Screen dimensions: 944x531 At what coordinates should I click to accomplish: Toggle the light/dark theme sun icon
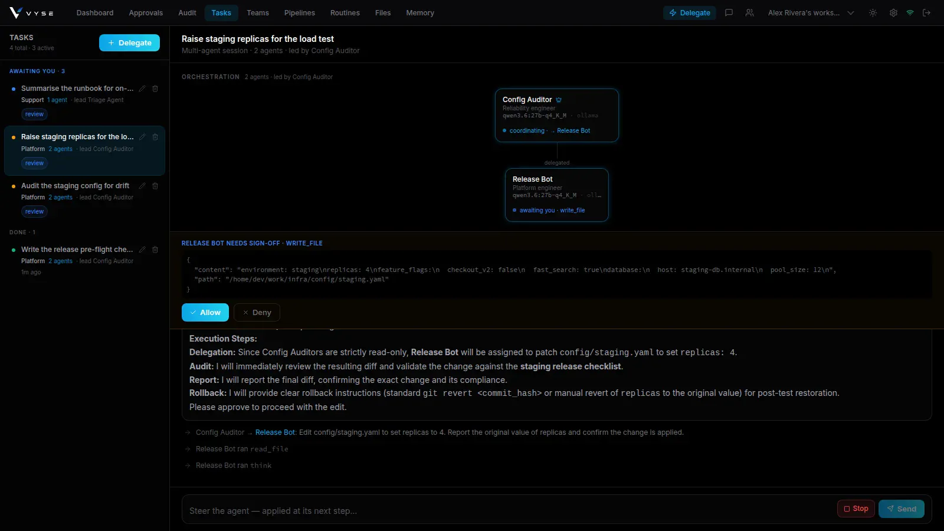873,12
